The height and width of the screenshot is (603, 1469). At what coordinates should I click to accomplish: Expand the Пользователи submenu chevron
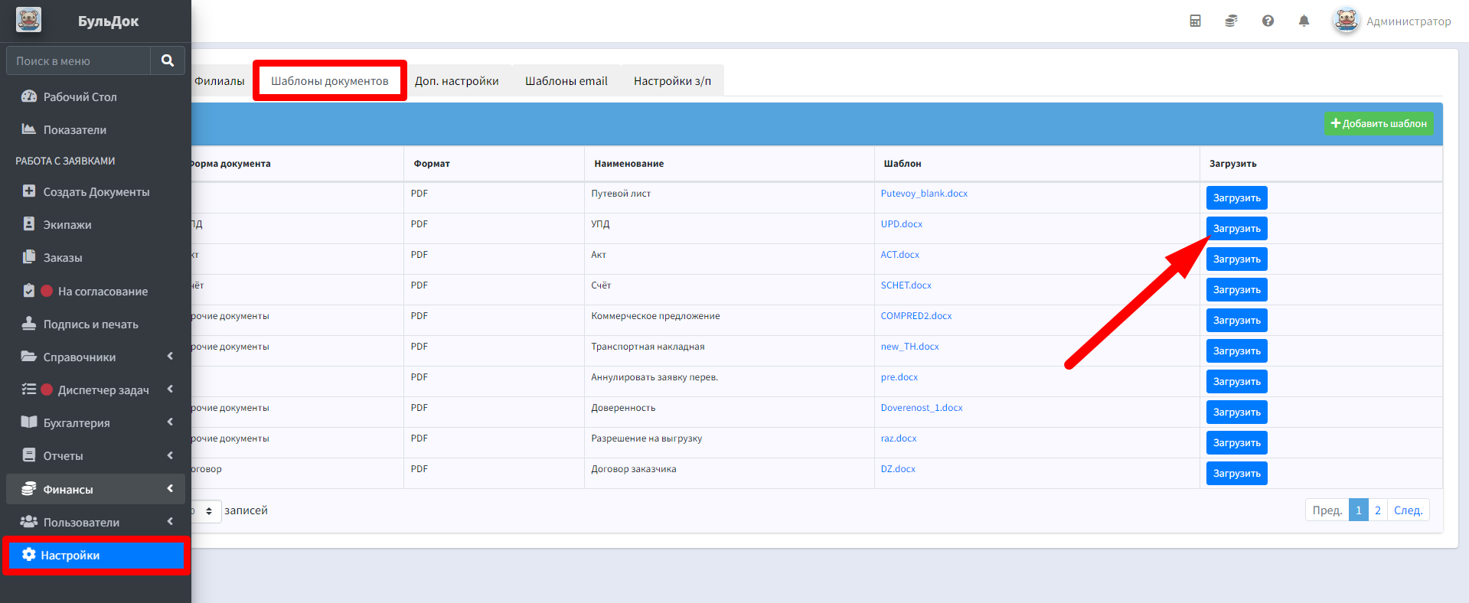[x=170, y=522]
